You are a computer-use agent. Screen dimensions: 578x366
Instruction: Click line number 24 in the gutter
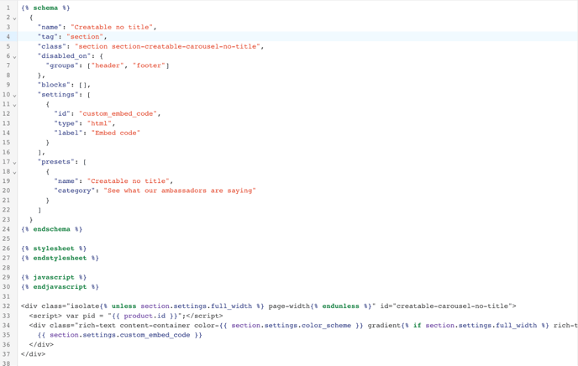(6, 229)
